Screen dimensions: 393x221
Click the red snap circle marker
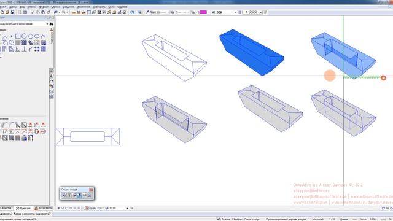[383, 78]
